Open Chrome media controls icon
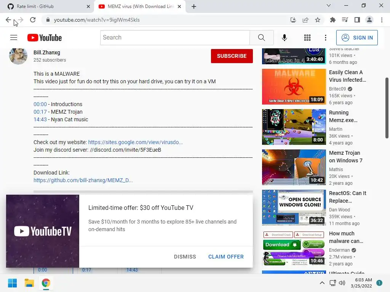 [345, 20]
